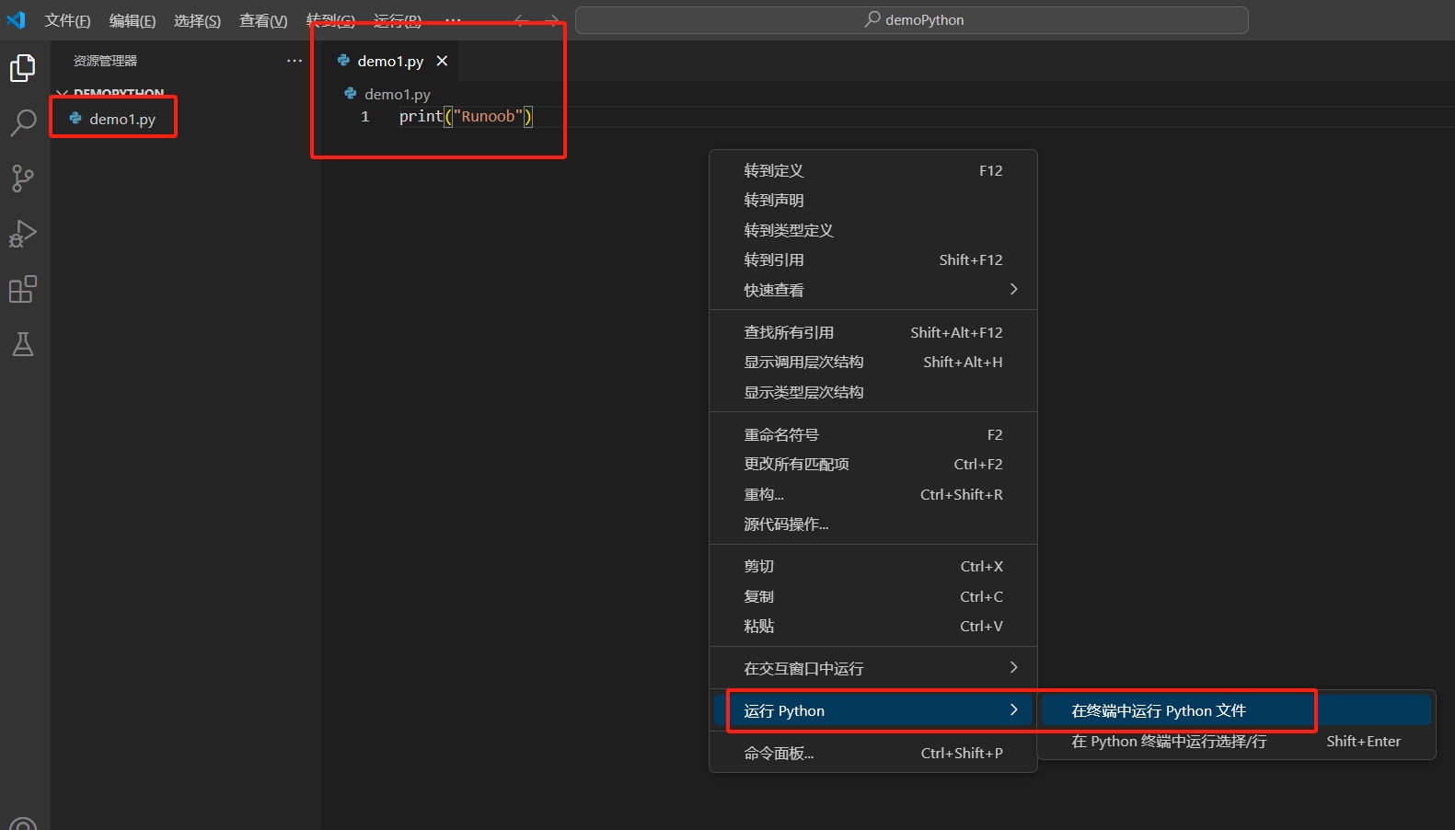Close the demo1.py editor tab
The height and width of the screenshot is (830, 1455).
442,61
